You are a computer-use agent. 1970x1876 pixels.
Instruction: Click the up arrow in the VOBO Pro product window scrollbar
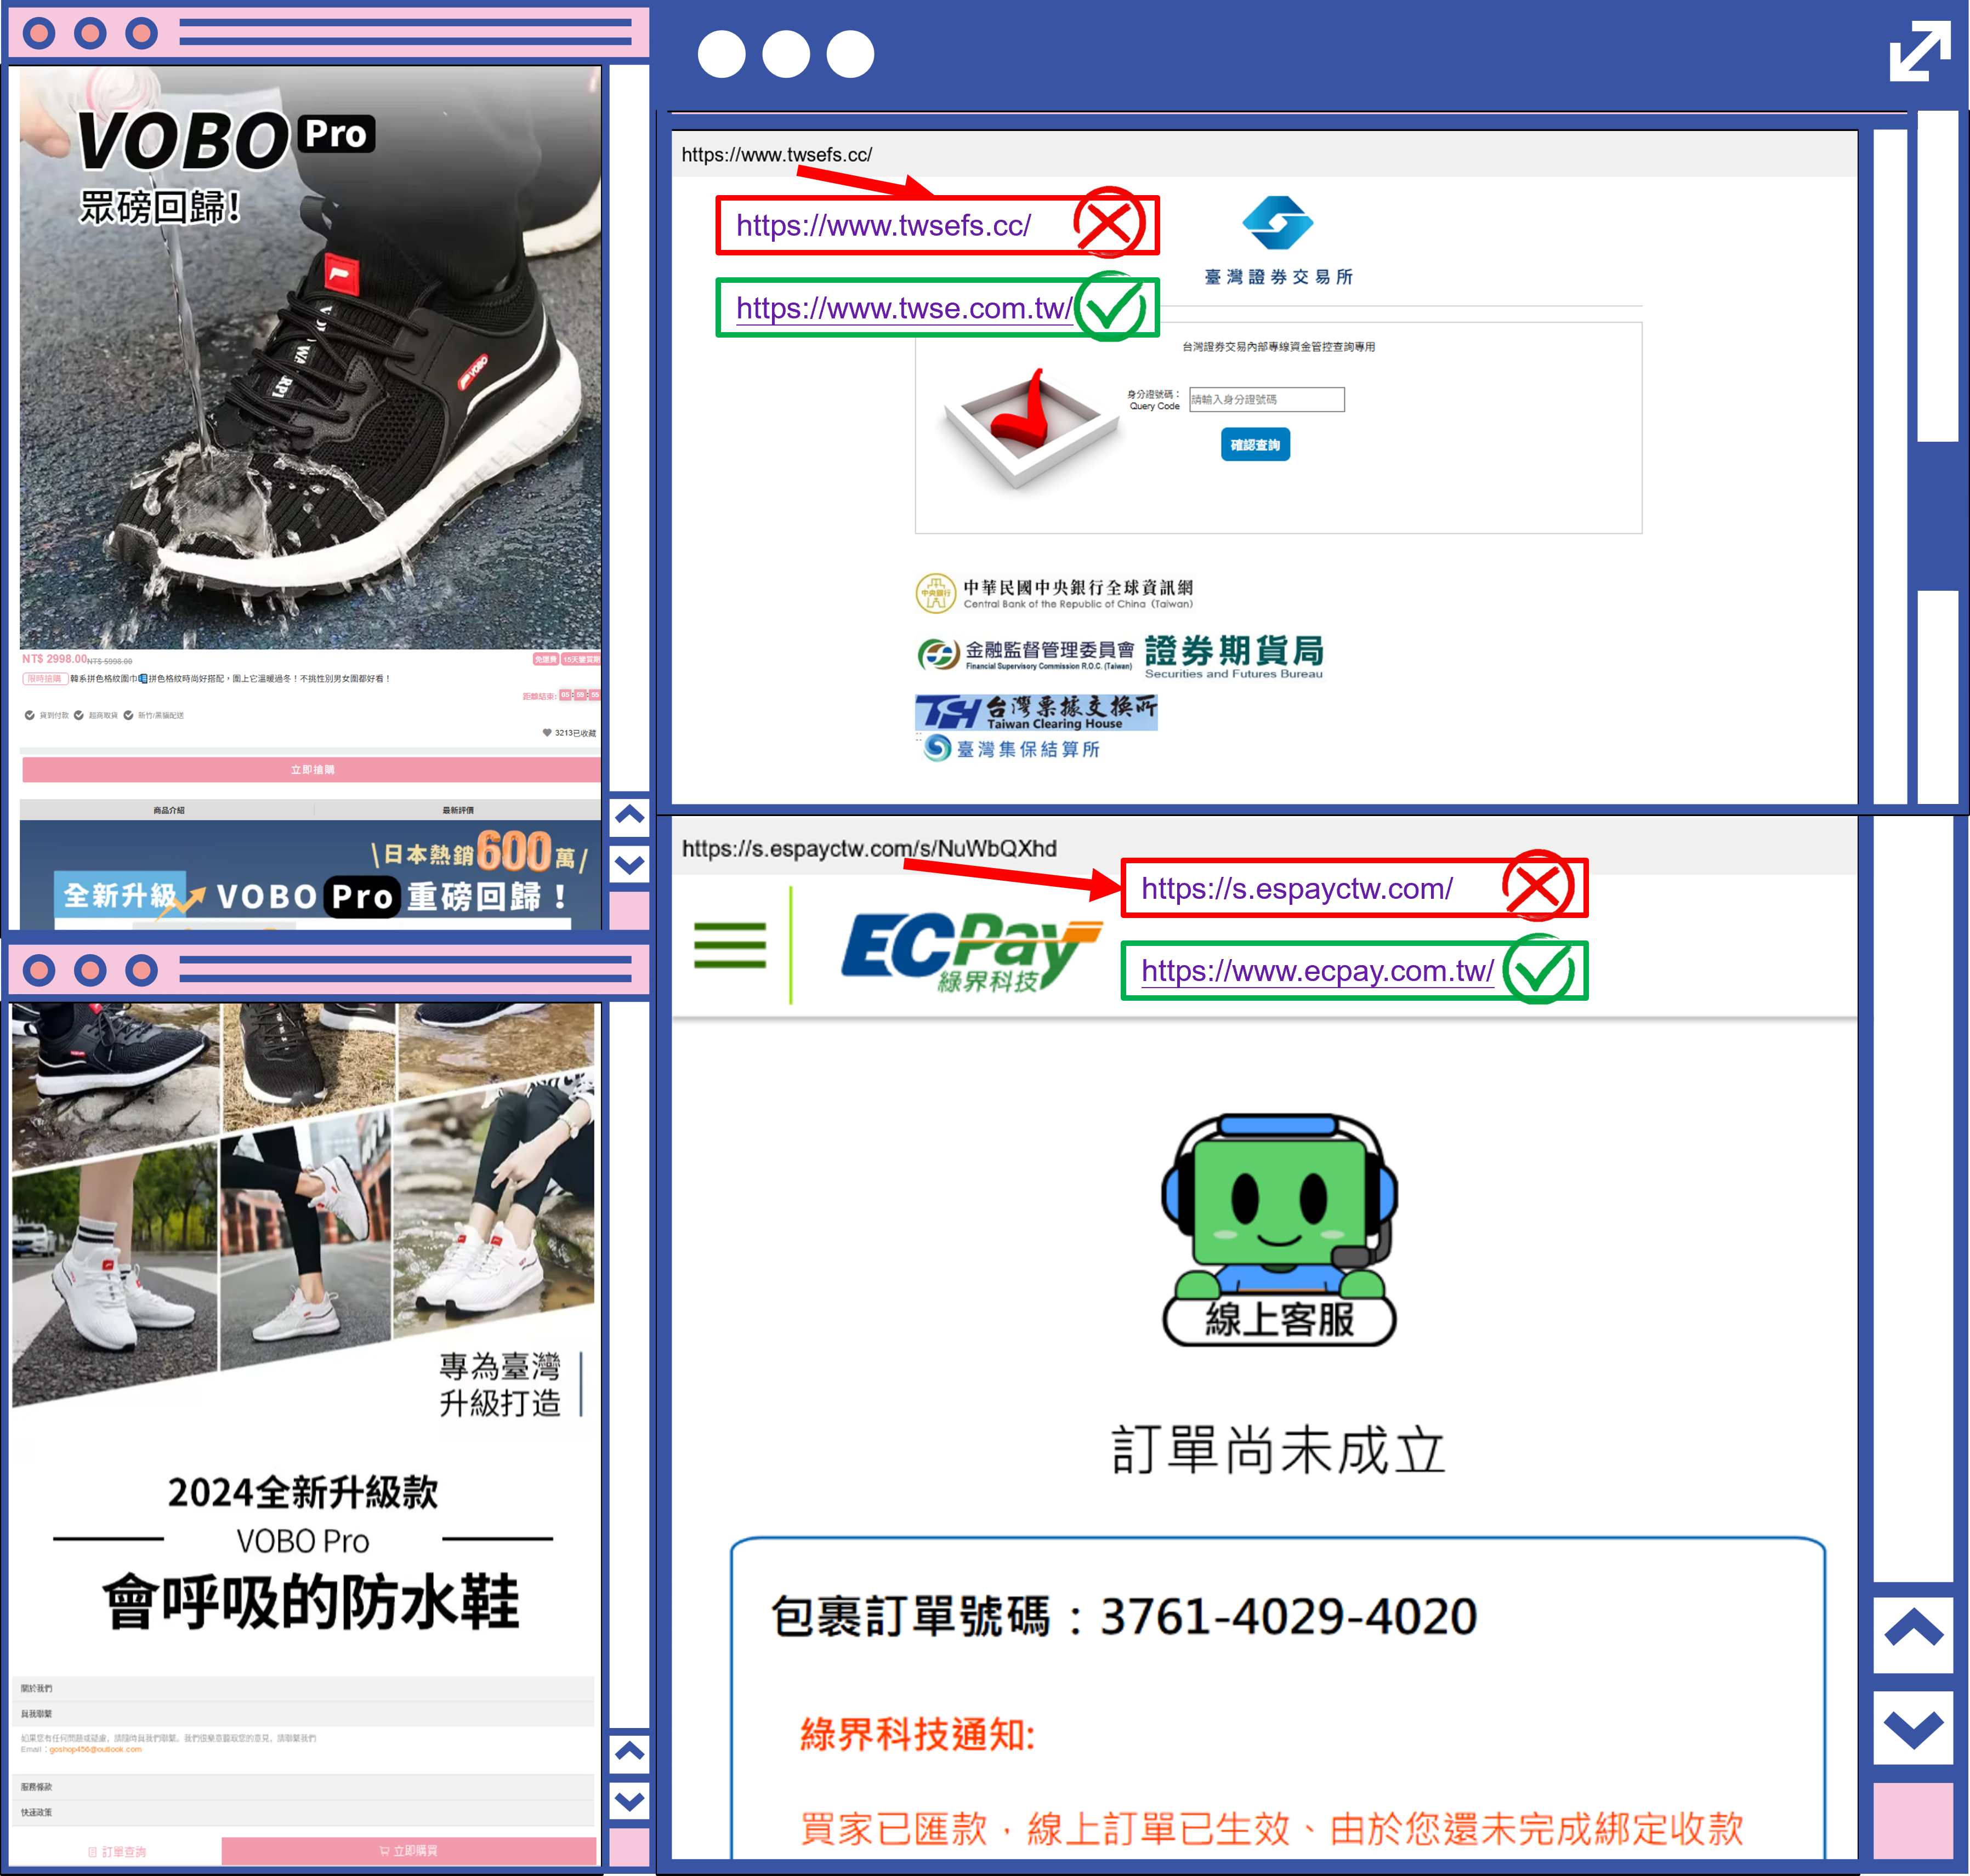click(629, 815)
